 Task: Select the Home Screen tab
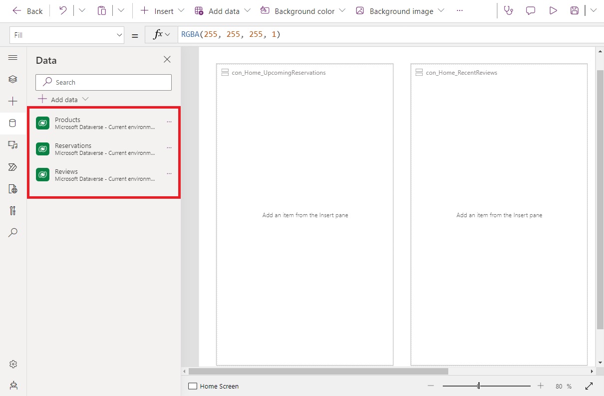pos(213,386)
